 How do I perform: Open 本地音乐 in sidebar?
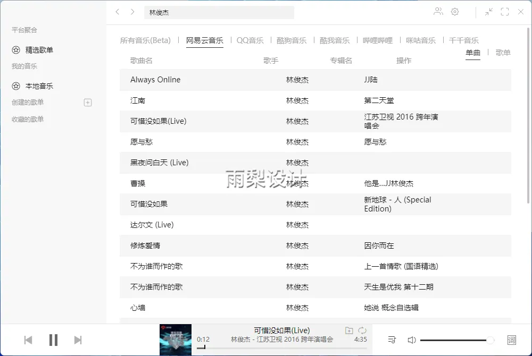coord(39,86)
